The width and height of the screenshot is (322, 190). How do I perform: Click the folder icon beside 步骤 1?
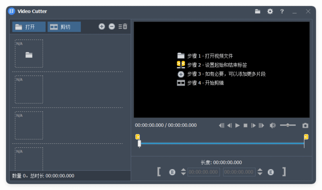(x=181, y=56)
